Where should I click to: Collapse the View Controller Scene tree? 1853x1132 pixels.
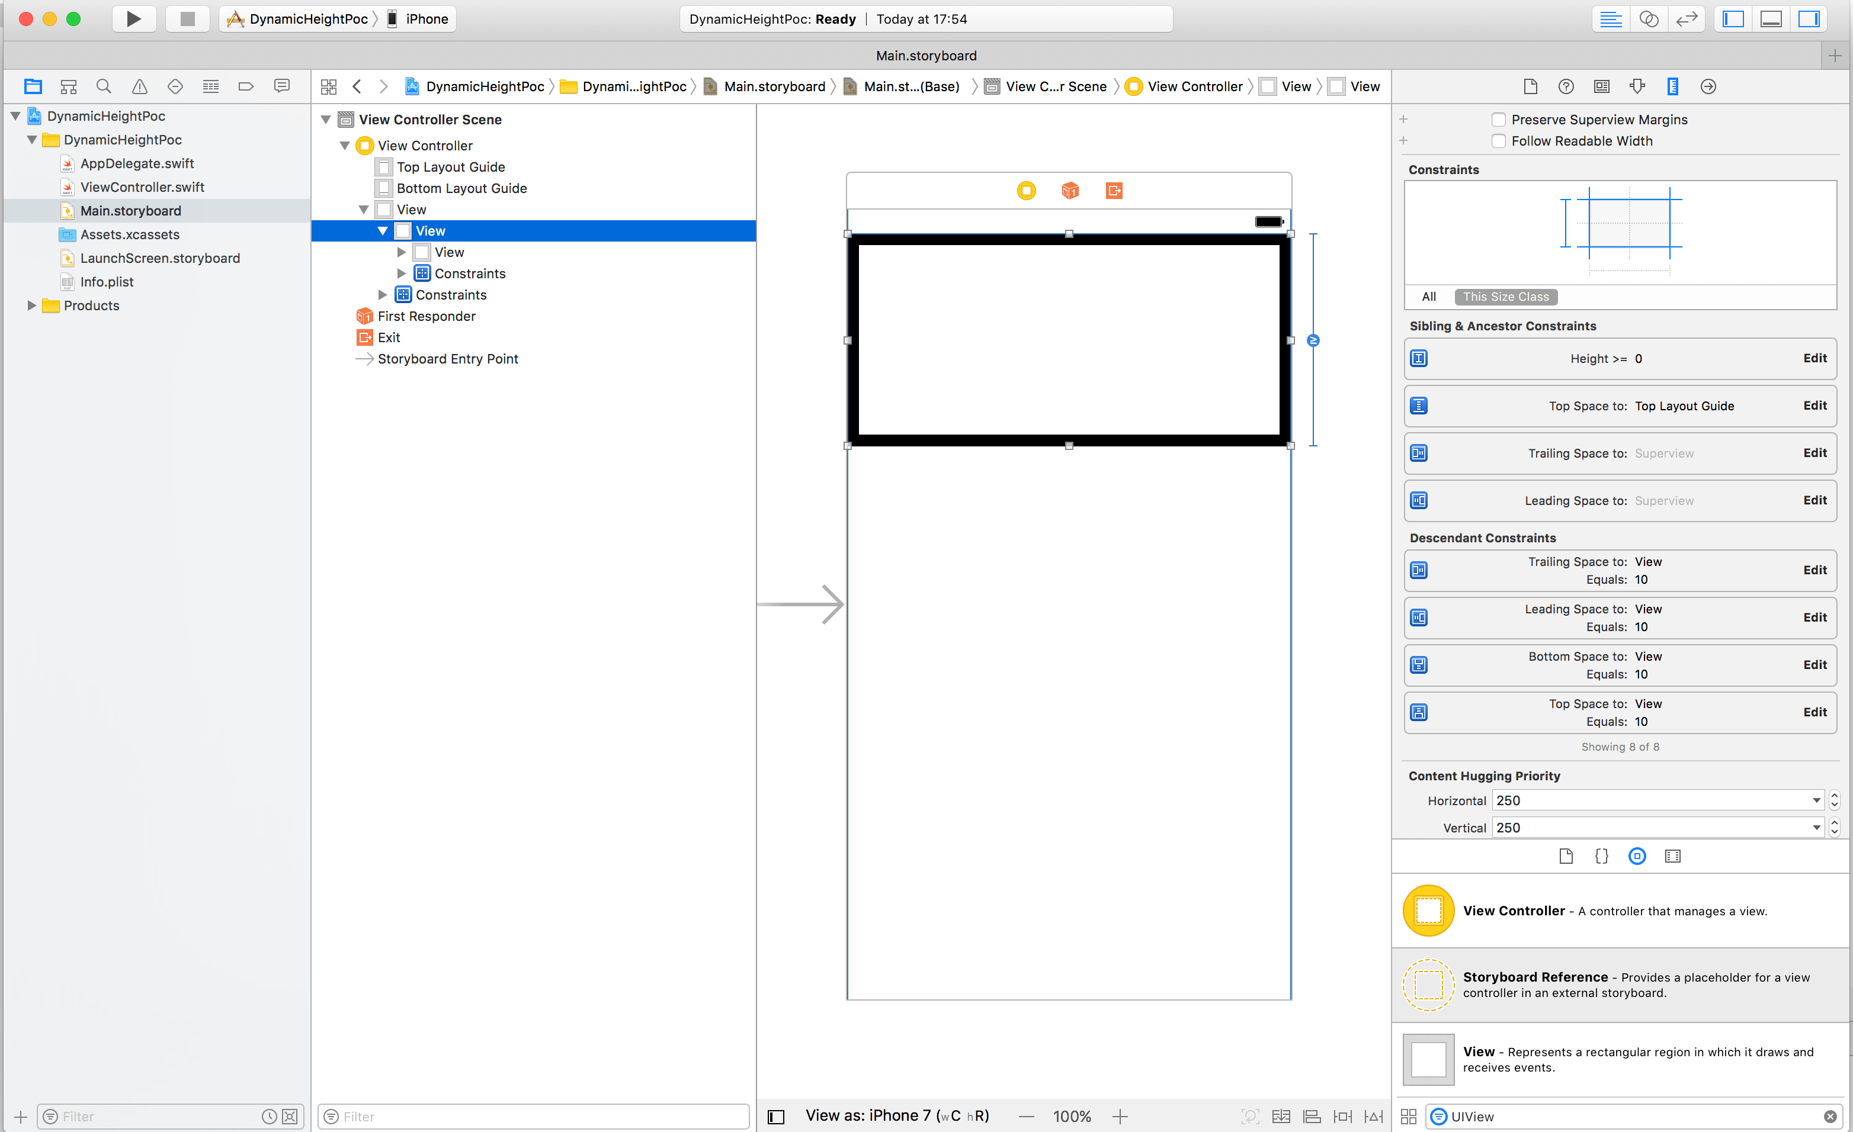point(326,119)
